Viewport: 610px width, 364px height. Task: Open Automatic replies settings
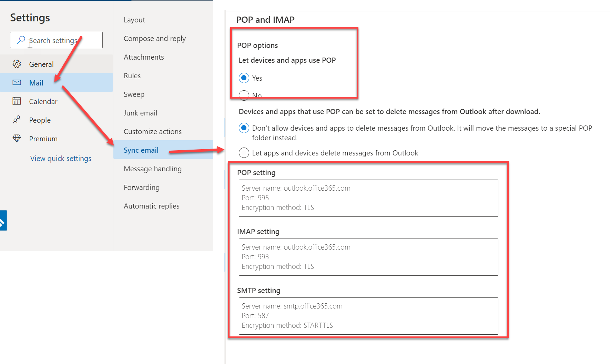[x=163, y=206]
